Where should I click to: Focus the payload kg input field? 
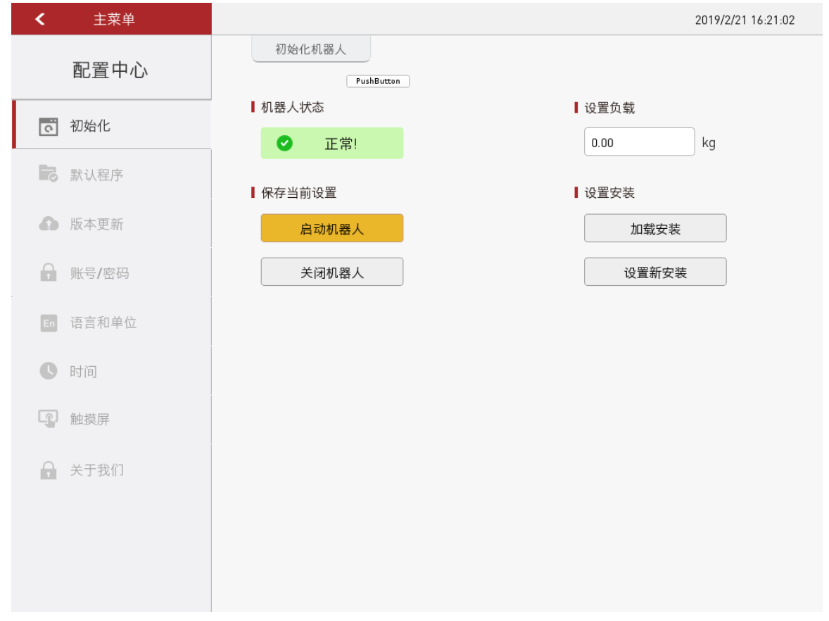point(639,142)
